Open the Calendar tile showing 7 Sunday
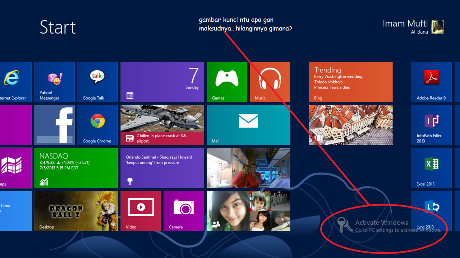Image resolution: width=460 pixels, height=258 pixels. coord(162,82)
